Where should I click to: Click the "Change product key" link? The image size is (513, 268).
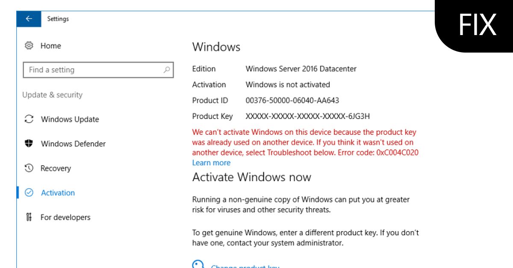[x=245, y=266]
